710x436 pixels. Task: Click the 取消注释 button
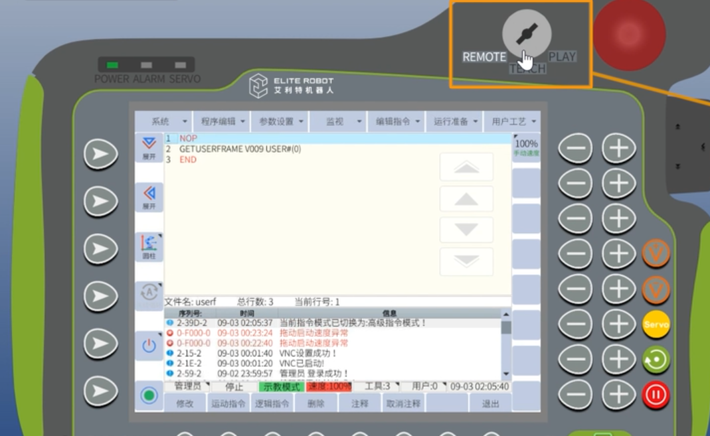click(x=403, y=403)
